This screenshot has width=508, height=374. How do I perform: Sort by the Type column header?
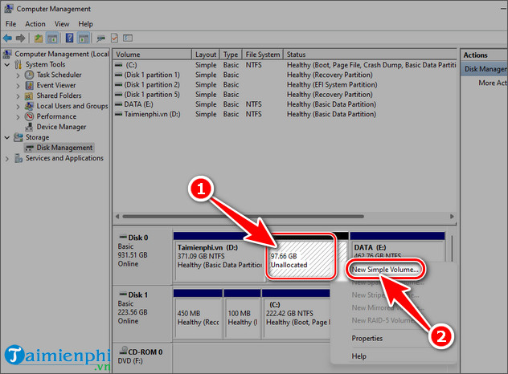point(231,55)
